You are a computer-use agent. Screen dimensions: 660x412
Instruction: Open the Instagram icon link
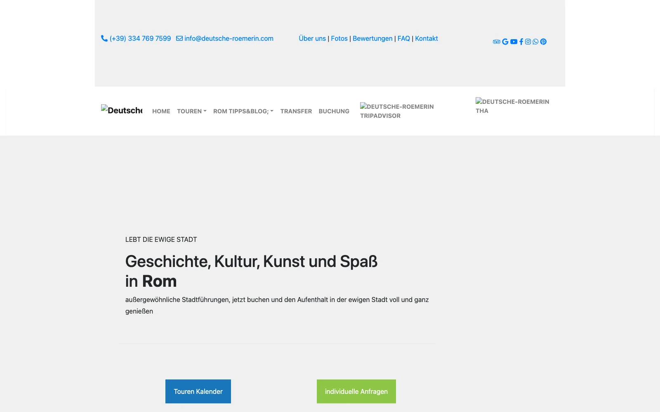tap(528, 42)
